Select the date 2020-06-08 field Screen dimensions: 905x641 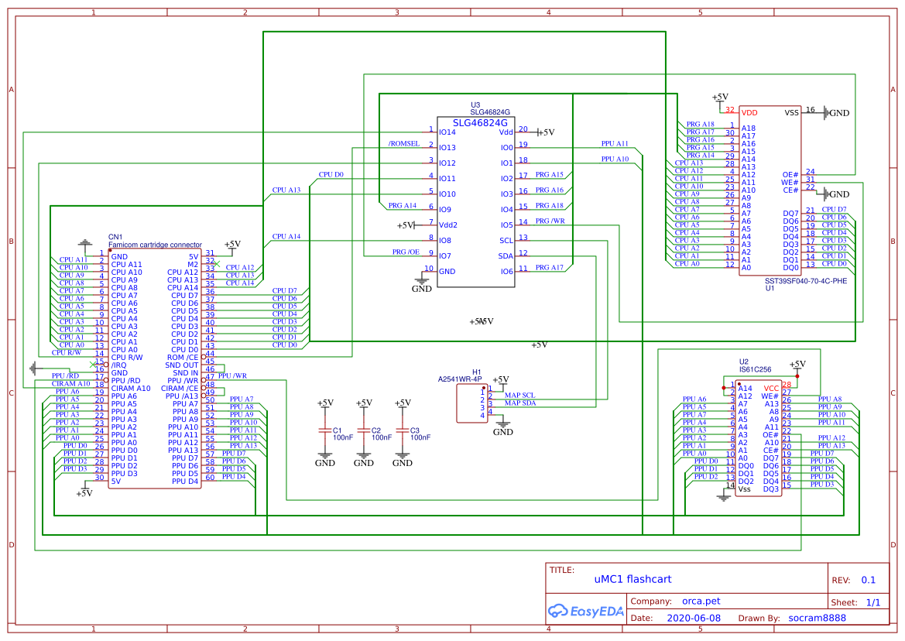[x=693, y=618]
